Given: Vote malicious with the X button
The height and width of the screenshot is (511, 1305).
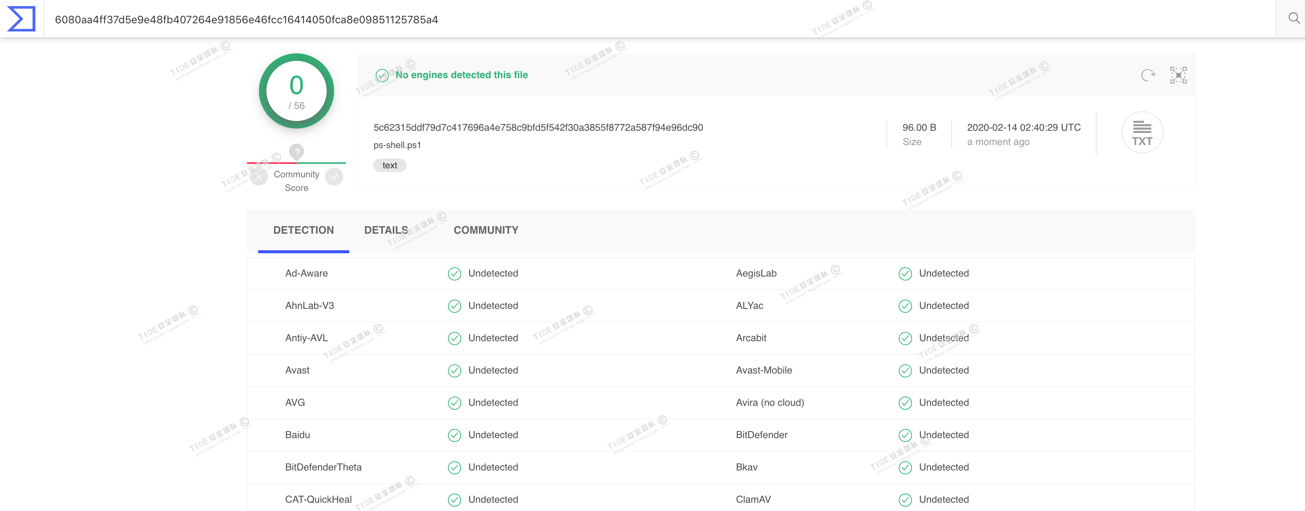Looking at the screenshot, I should tap(259, 177).
